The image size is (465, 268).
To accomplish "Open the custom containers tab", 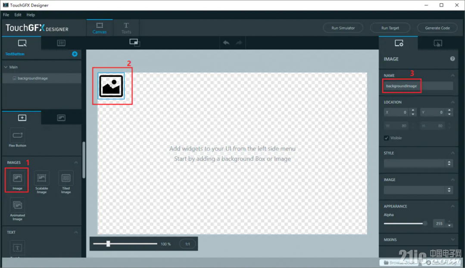I will pos(61,43).
